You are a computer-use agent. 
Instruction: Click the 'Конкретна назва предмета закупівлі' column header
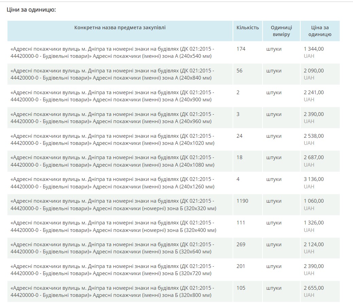tap(120, 28)
